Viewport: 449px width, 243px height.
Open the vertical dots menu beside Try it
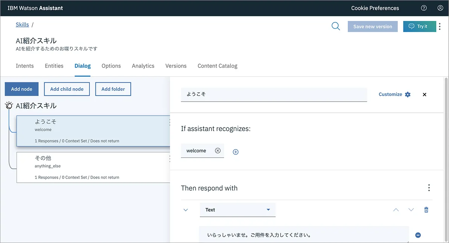click(x=440, y=26)
